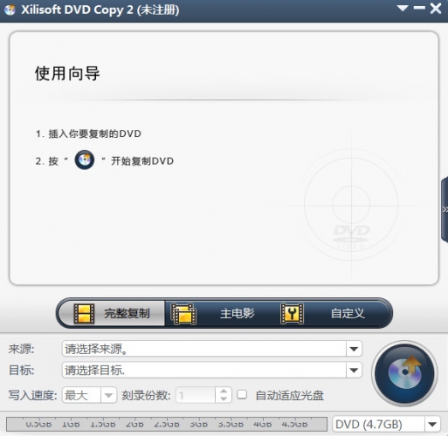Expand the right side panel arrow

point(445,209)
